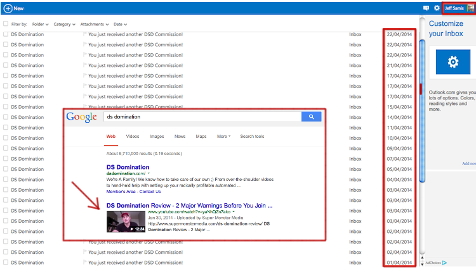476x269 pixels.
Task: Click the scrollbar up arrow
Action: (x=422, y=258)
